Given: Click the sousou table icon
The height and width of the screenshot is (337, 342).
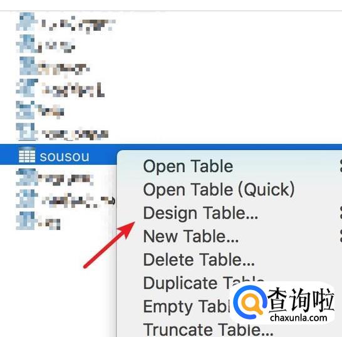Looking at the screenshot, I should (26, 155).
